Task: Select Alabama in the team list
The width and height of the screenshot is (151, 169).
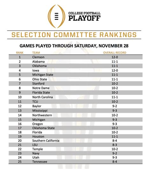Action: [39, 62]
